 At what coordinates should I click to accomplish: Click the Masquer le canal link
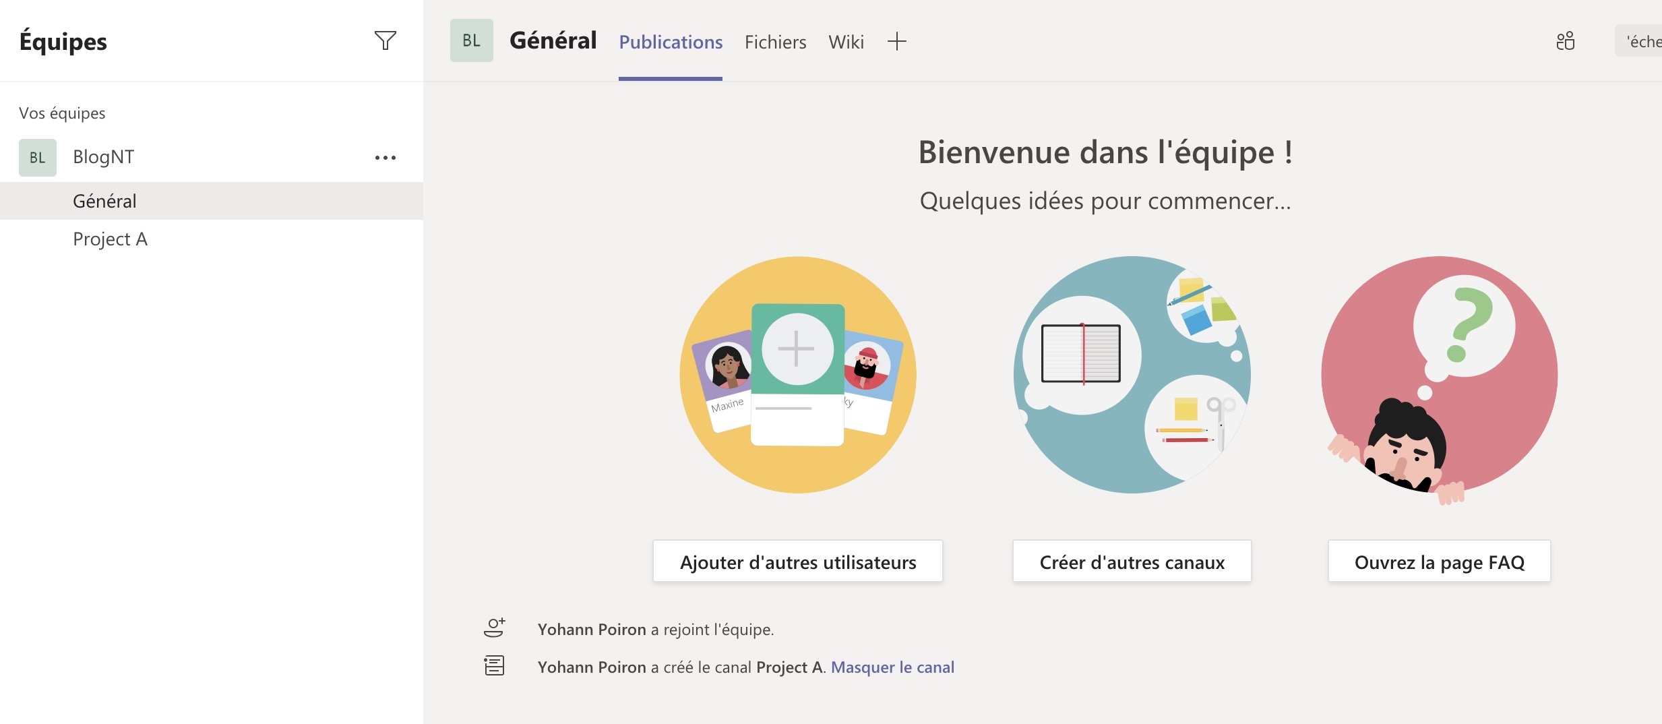[892, 667]
